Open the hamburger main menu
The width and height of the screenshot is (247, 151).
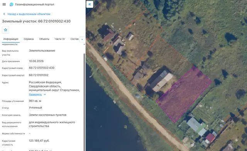pos(4,4)
